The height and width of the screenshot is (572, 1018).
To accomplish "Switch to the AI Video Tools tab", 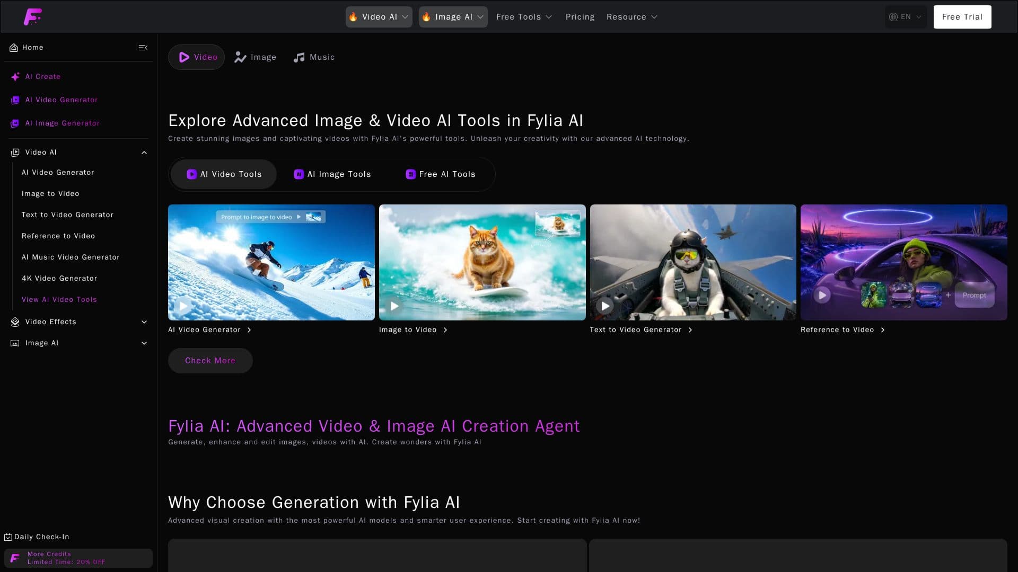I will [x=224, y=174].
